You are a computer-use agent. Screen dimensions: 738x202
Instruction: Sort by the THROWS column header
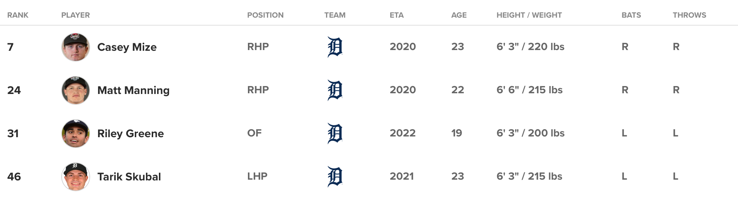689,15
